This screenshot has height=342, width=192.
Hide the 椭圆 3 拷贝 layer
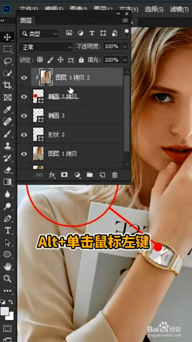click(24, 97)
